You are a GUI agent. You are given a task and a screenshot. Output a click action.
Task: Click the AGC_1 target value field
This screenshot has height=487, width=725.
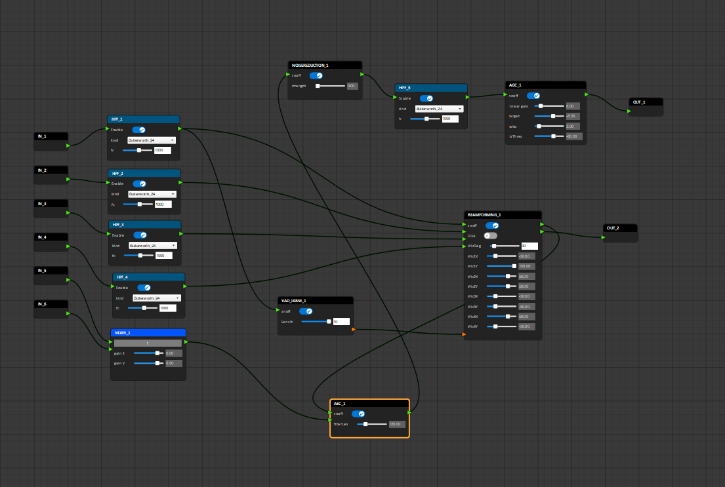[573, 116]
